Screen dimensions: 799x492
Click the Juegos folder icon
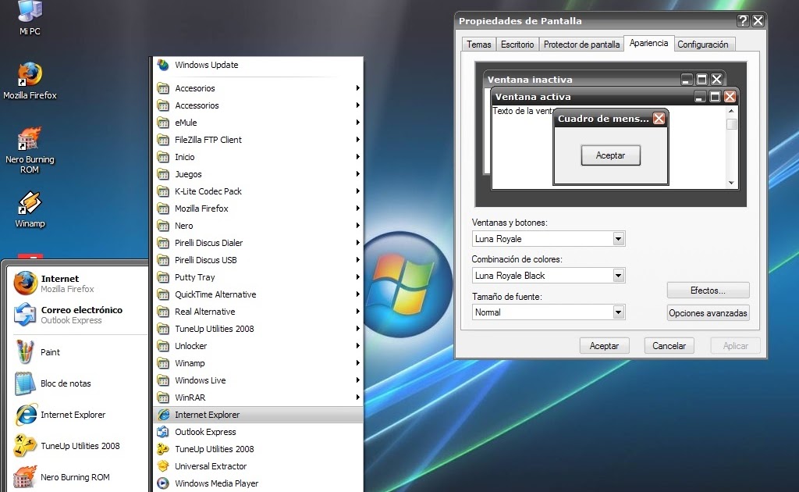(163, 174)
